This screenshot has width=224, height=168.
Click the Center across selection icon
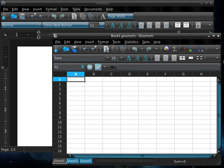182,58
